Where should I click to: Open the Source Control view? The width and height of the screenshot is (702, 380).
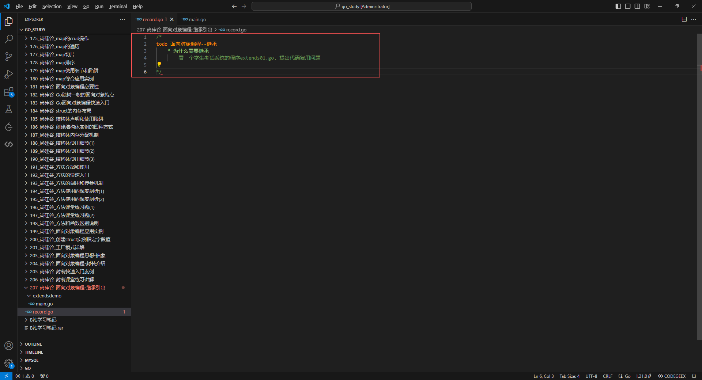(9, 56)
